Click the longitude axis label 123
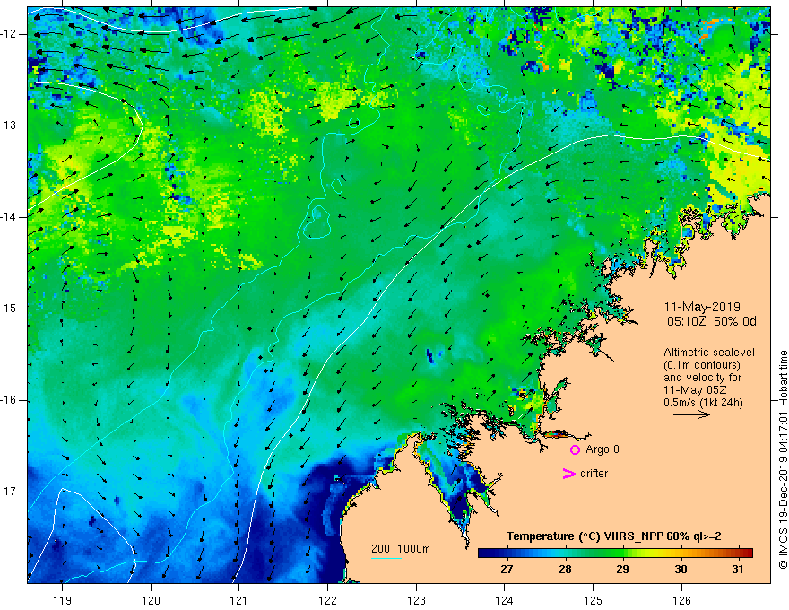This screenshot has height=610, width=789. click(x=416, y=600)
